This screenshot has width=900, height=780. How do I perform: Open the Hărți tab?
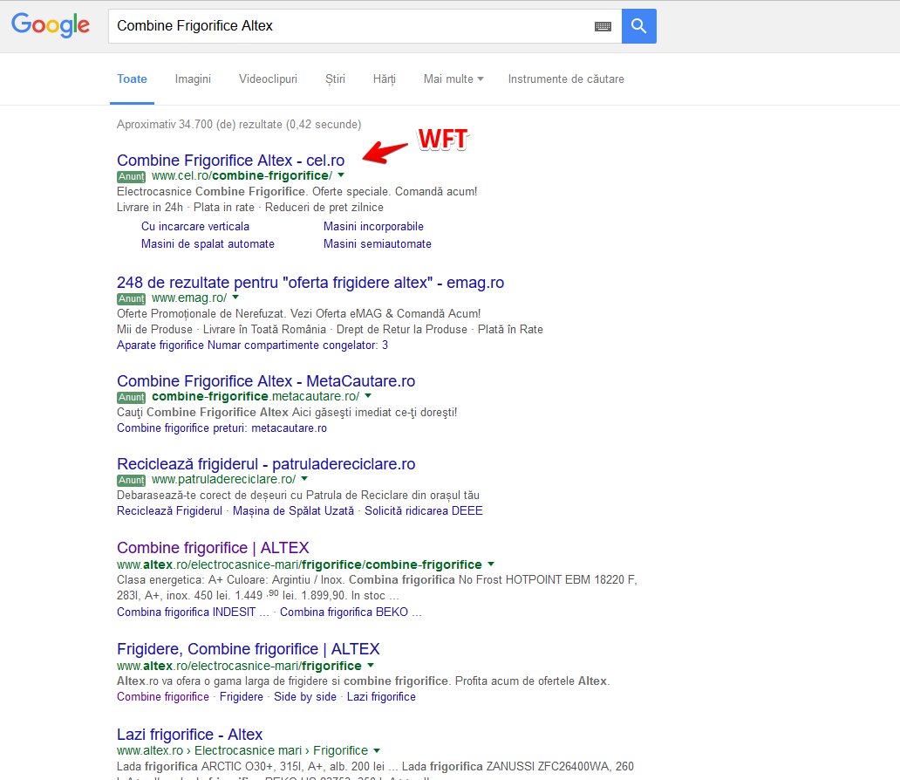pos(384,79)
